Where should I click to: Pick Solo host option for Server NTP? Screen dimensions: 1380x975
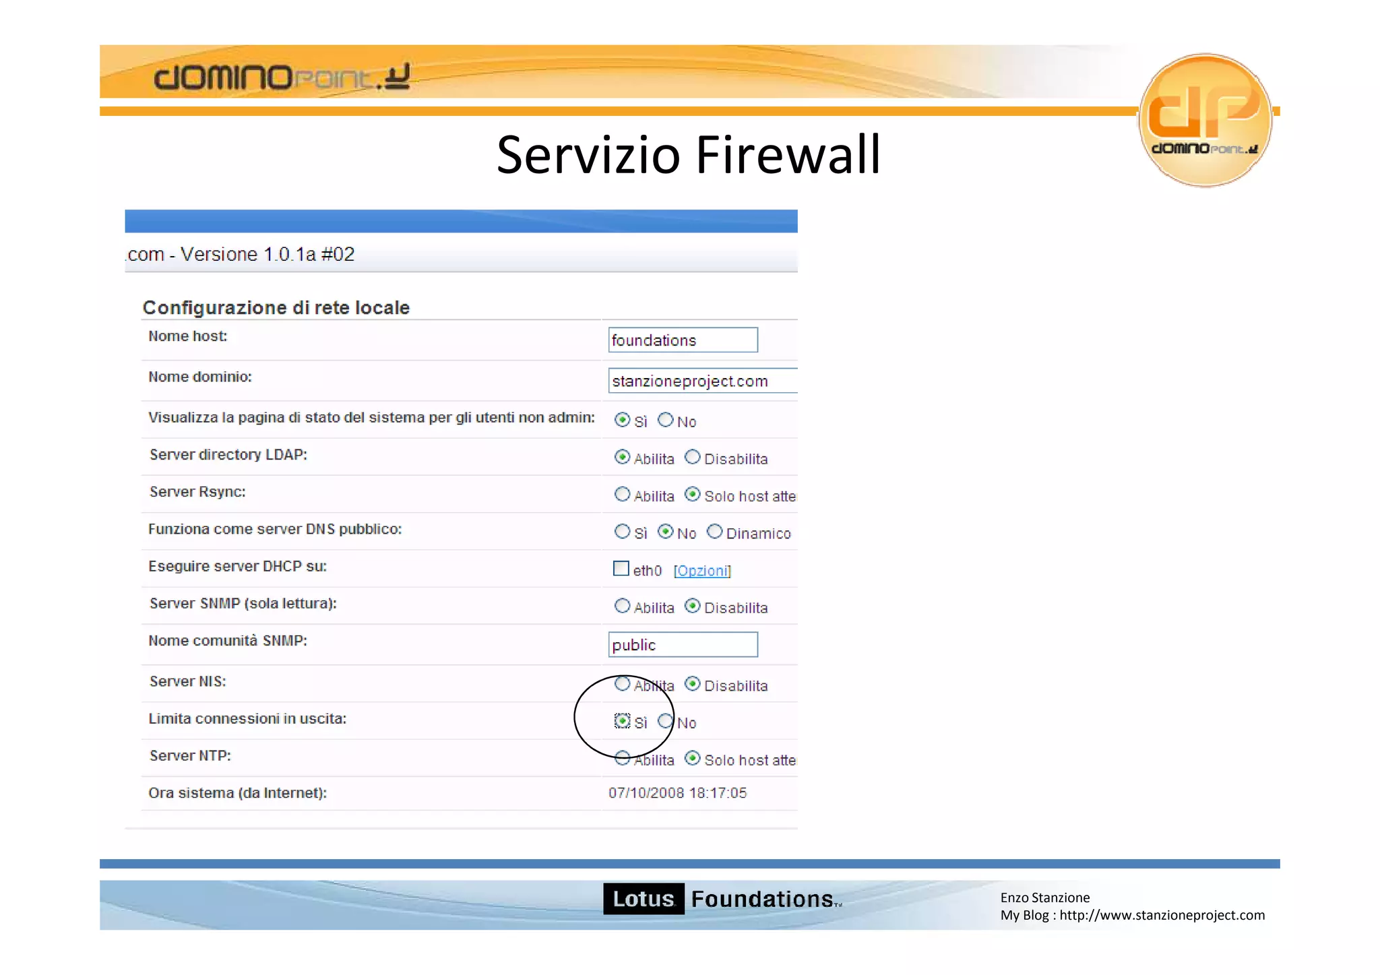[693, 758]
